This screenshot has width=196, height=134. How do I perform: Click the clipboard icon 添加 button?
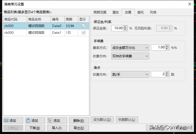click(35, 120)
